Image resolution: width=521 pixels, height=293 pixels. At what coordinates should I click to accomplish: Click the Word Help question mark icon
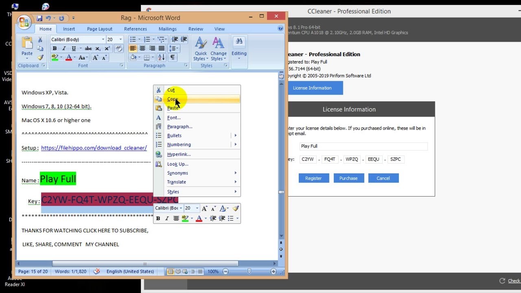(280, 28)
